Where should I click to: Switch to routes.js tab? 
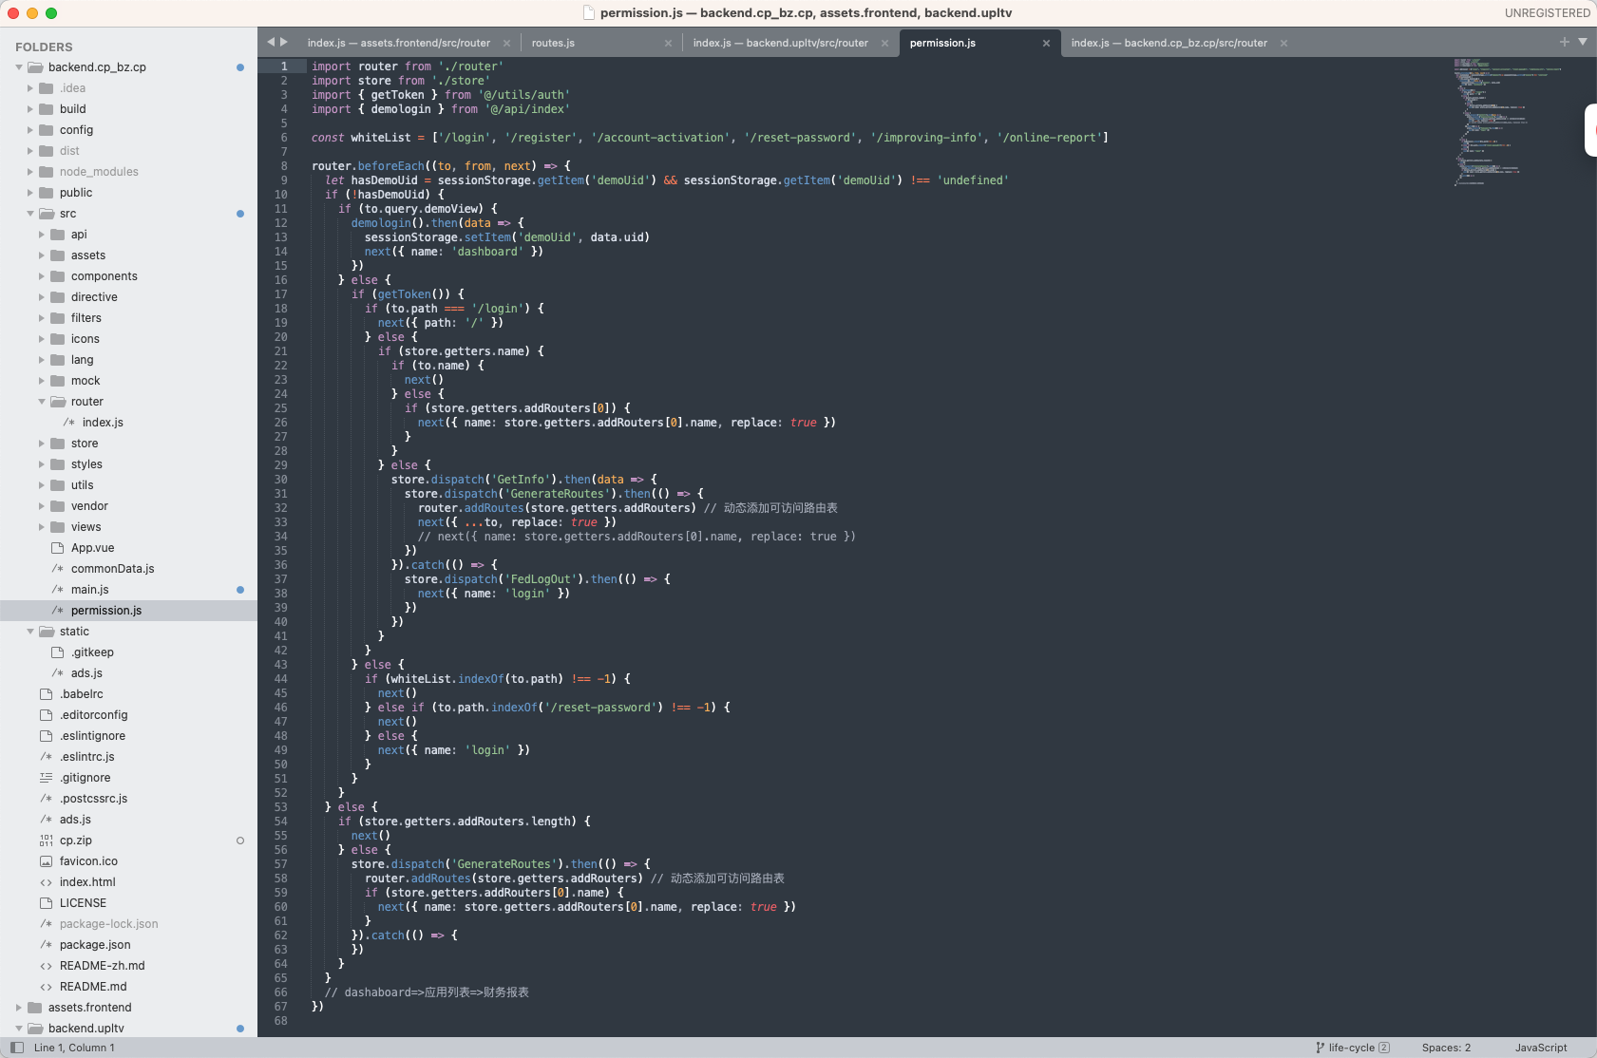pos(553,43)
